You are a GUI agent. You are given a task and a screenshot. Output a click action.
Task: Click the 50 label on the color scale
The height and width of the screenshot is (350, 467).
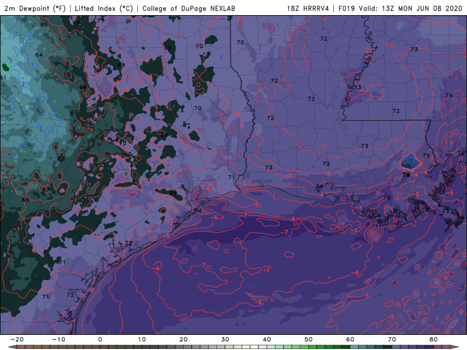[x=309, y=339]
